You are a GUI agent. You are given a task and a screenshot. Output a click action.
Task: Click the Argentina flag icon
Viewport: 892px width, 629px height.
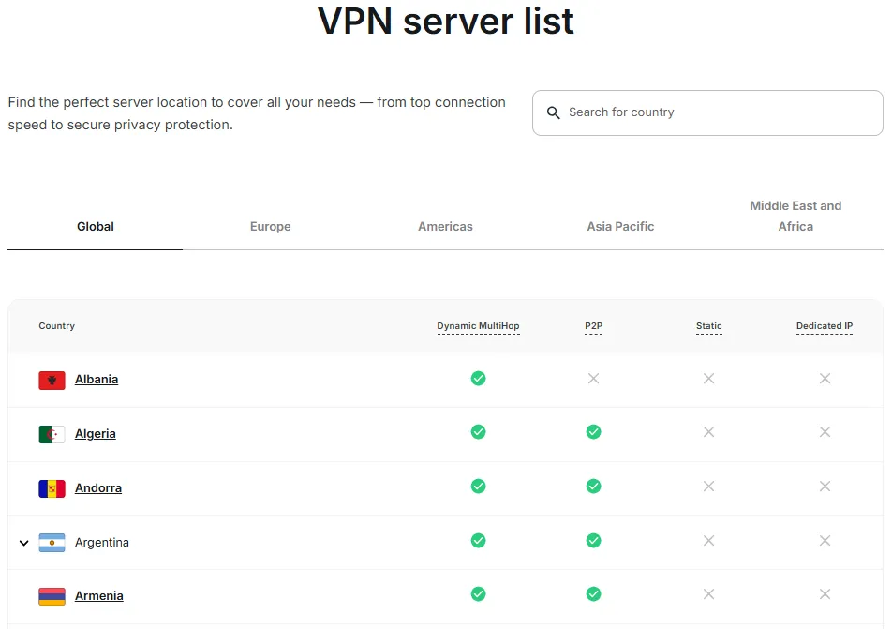(52, 543)
